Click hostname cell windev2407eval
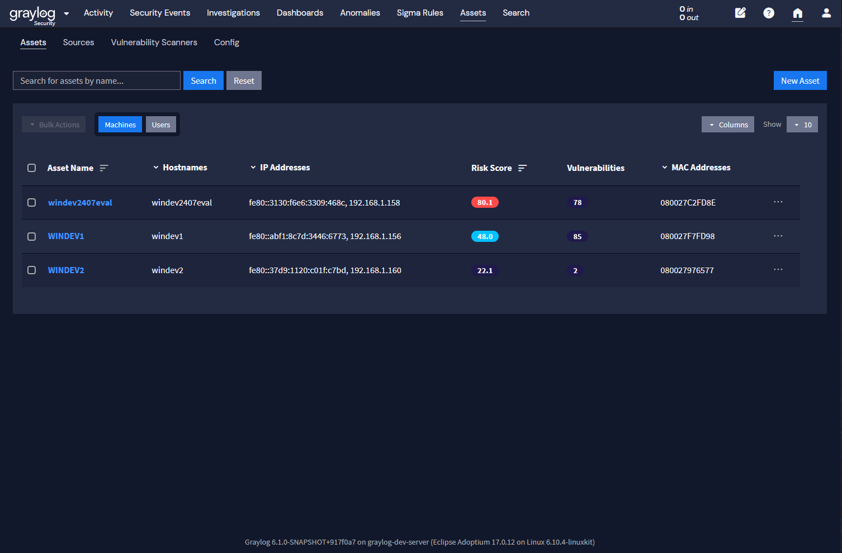842x553 pixels. (182, 203)
